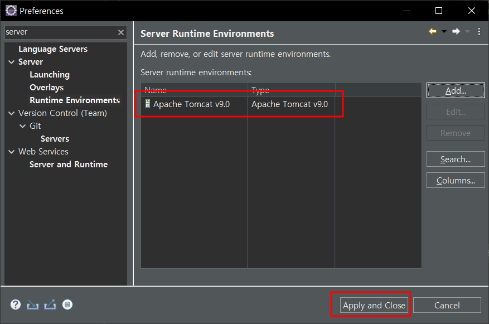
Task: Click the Import preferences icon
Action: tap(32, 304)
